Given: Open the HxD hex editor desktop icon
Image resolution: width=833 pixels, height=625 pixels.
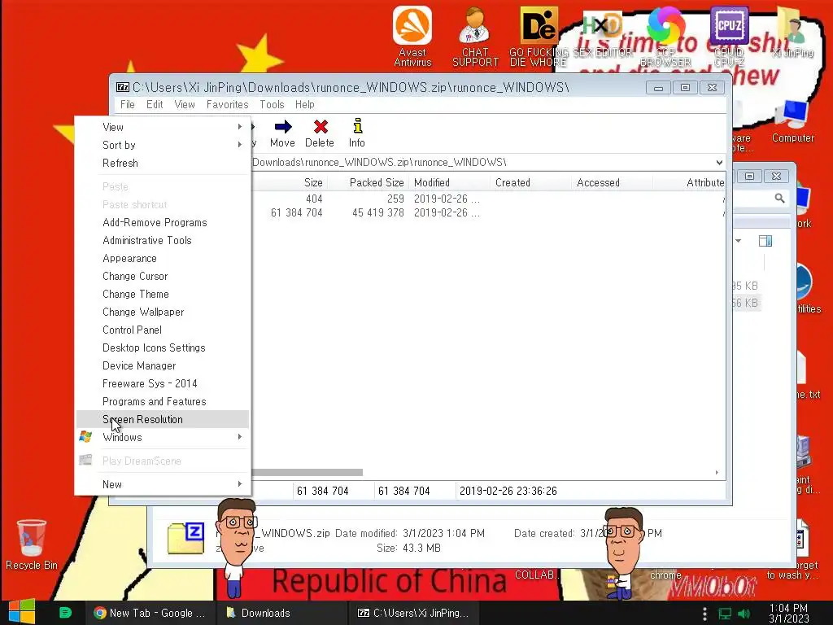Looking at the screenshot, I should coord(603,36).
